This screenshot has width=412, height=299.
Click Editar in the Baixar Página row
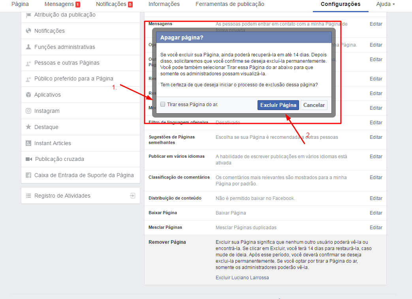(376, 213)
